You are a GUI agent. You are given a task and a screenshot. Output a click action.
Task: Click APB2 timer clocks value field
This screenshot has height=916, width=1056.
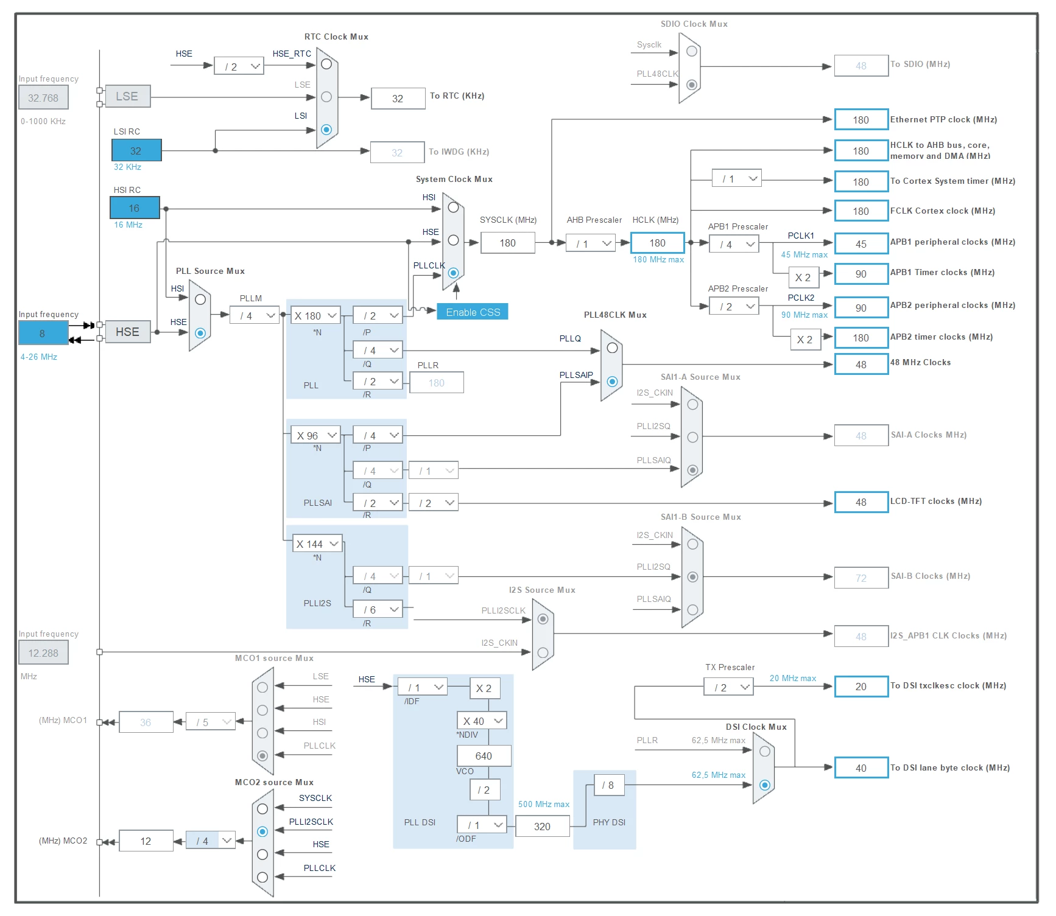[861, 338]
